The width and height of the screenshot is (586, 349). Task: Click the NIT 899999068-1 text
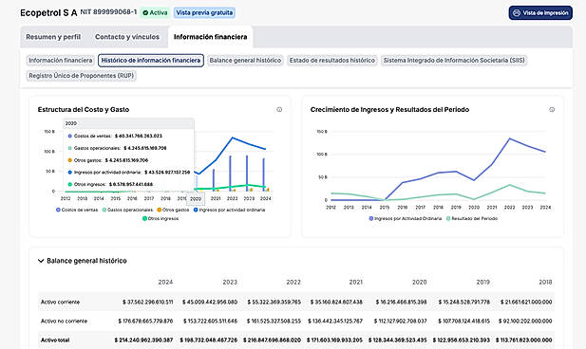[108, 12]
